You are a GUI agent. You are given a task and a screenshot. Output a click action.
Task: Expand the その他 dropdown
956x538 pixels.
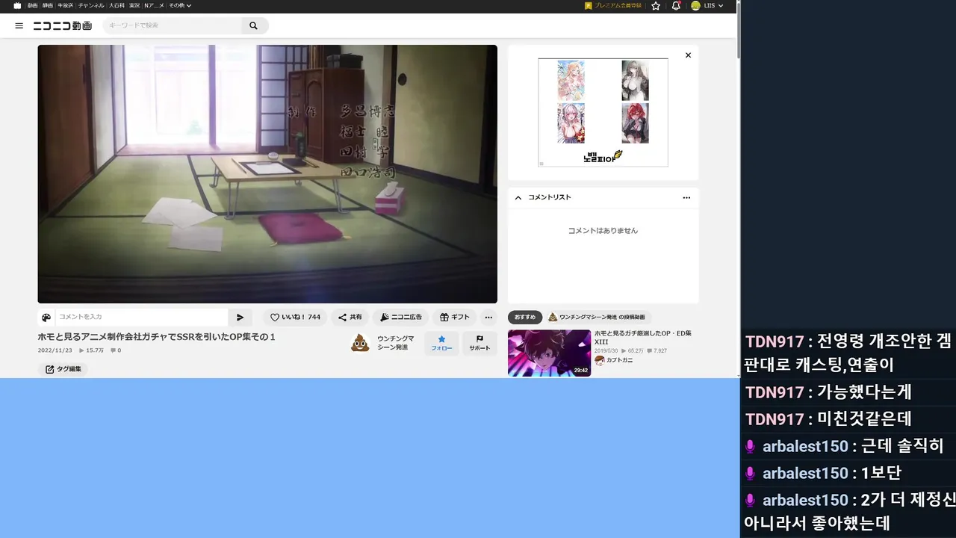click(x=180, y=5)
